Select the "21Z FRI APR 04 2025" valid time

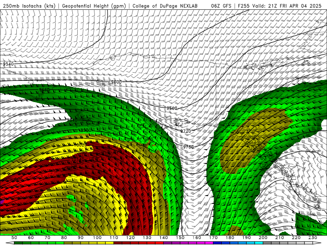(x=295, y=6)
